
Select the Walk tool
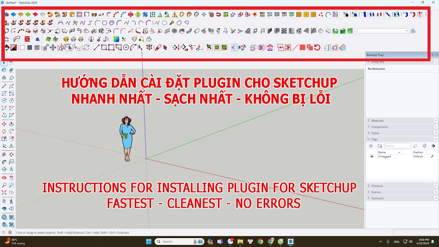click(11, 201)
